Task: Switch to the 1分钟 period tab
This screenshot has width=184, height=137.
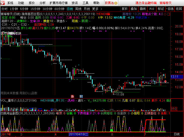Action: (14, 9)
